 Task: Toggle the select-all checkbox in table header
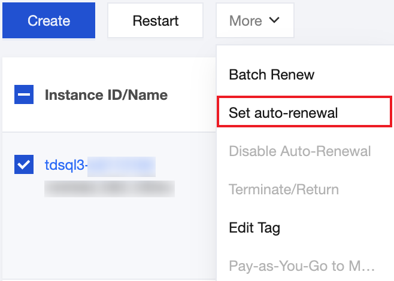click(24, 94)
